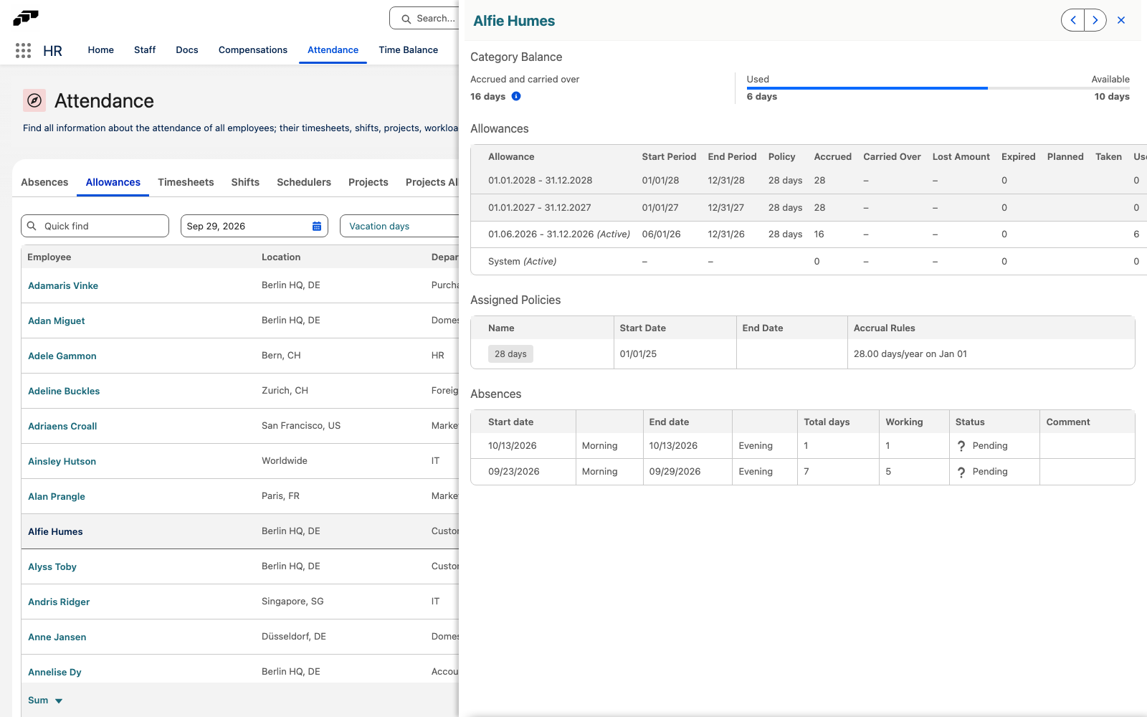Close the Alfie Humes side panel
This screenshot has height=717, width=1147.
coord(1121,20)
